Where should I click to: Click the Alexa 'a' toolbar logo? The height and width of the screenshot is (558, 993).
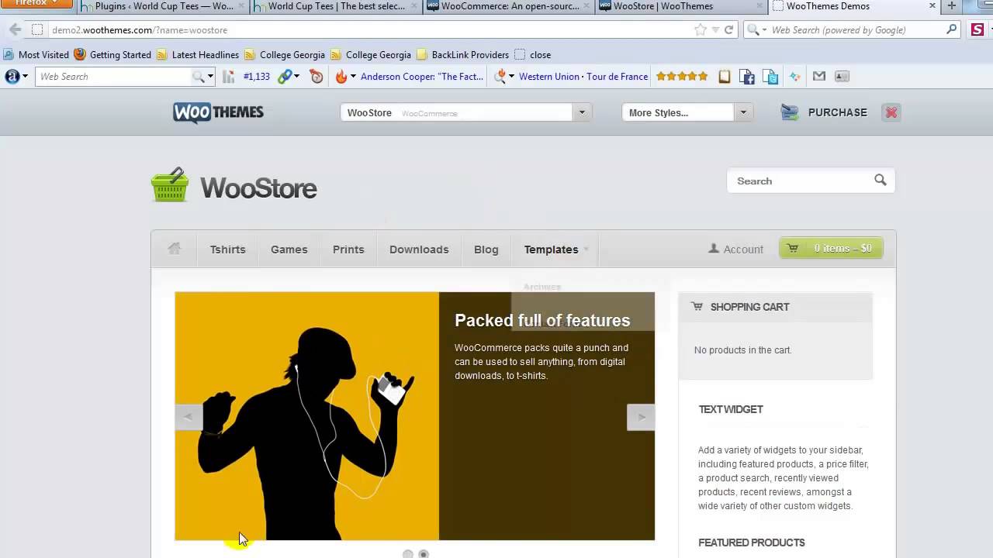pos(12,76)
